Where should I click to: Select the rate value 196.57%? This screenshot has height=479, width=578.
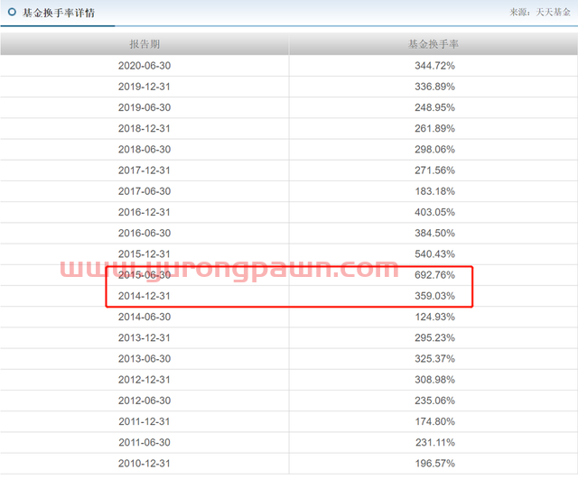[434, 464]
